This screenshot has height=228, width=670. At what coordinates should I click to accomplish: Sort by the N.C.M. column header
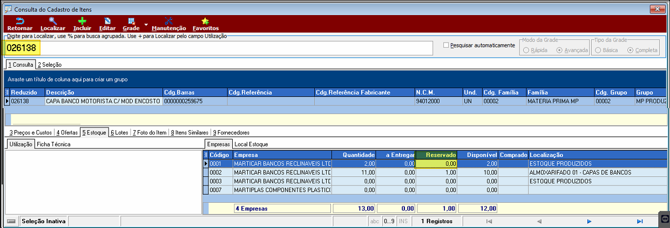(x=438, y=92)
